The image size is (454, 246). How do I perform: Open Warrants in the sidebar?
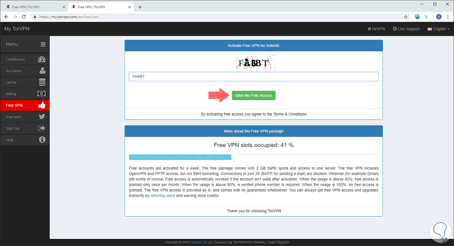point(25,117)
